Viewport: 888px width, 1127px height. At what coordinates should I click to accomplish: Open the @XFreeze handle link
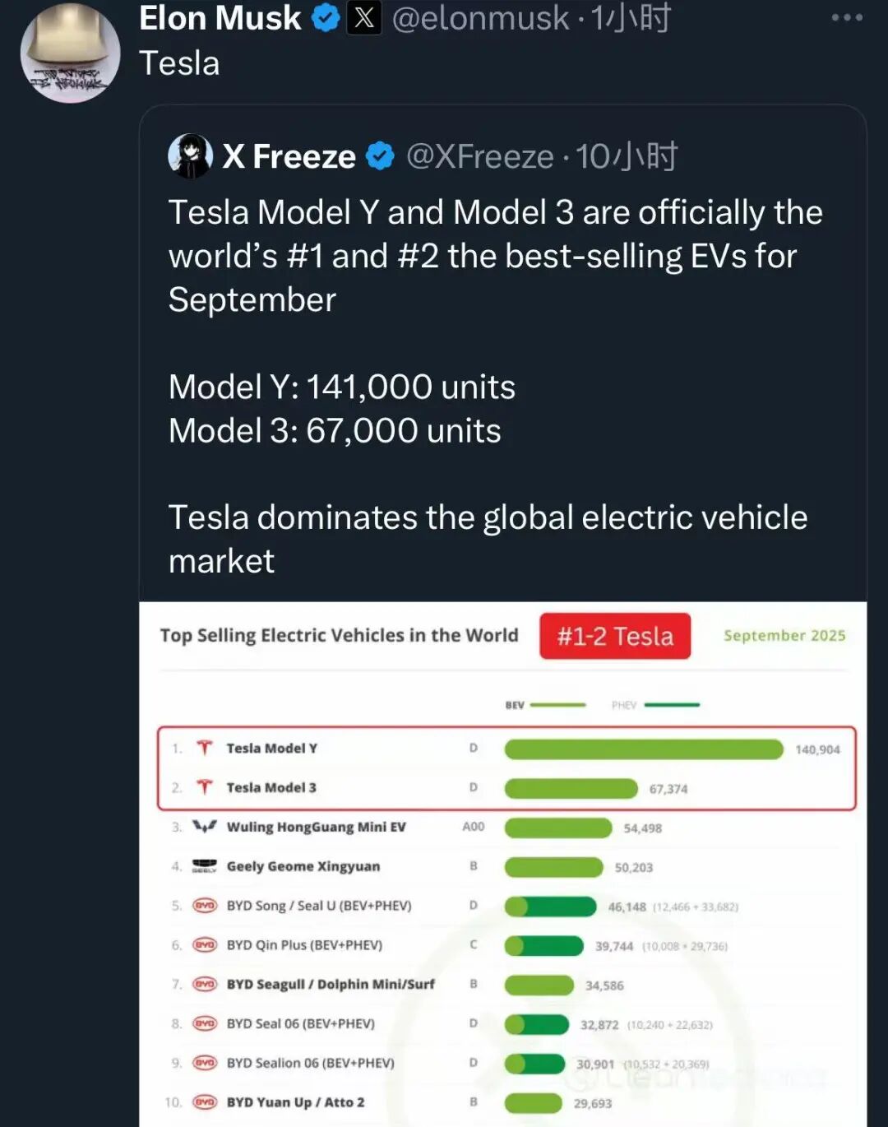(480, 155)
